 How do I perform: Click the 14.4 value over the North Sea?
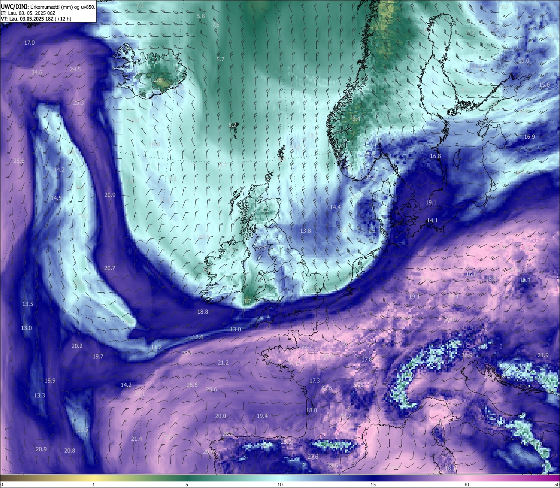tap(335, 207)
